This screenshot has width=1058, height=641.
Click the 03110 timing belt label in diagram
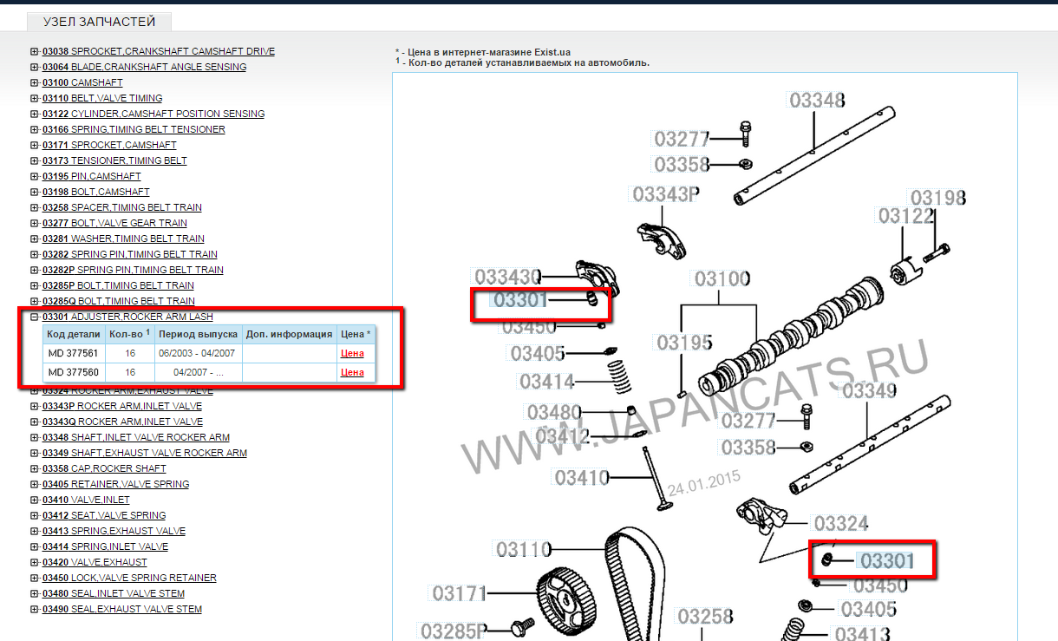click(523, 549)
